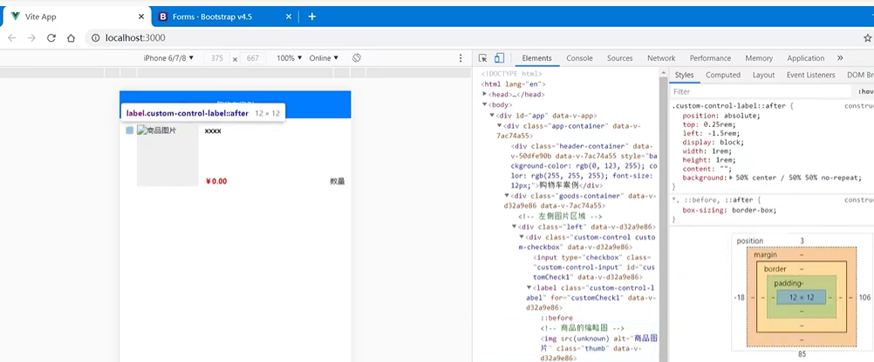Toggle the device toolbar icon
This screenshot has width=874, height=362.
pyautogui.click(x=500, y=57)
